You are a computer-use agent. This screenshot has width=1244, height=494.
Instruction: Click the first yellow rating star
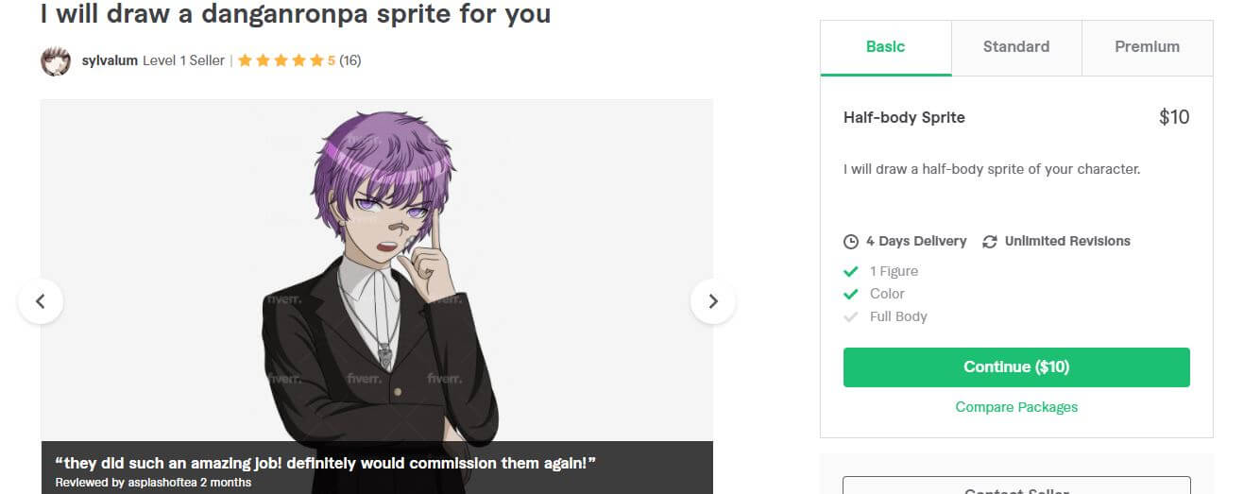(245, 61)
